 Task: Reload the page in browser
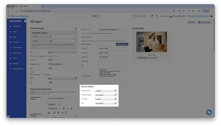(x=16, y=11)
